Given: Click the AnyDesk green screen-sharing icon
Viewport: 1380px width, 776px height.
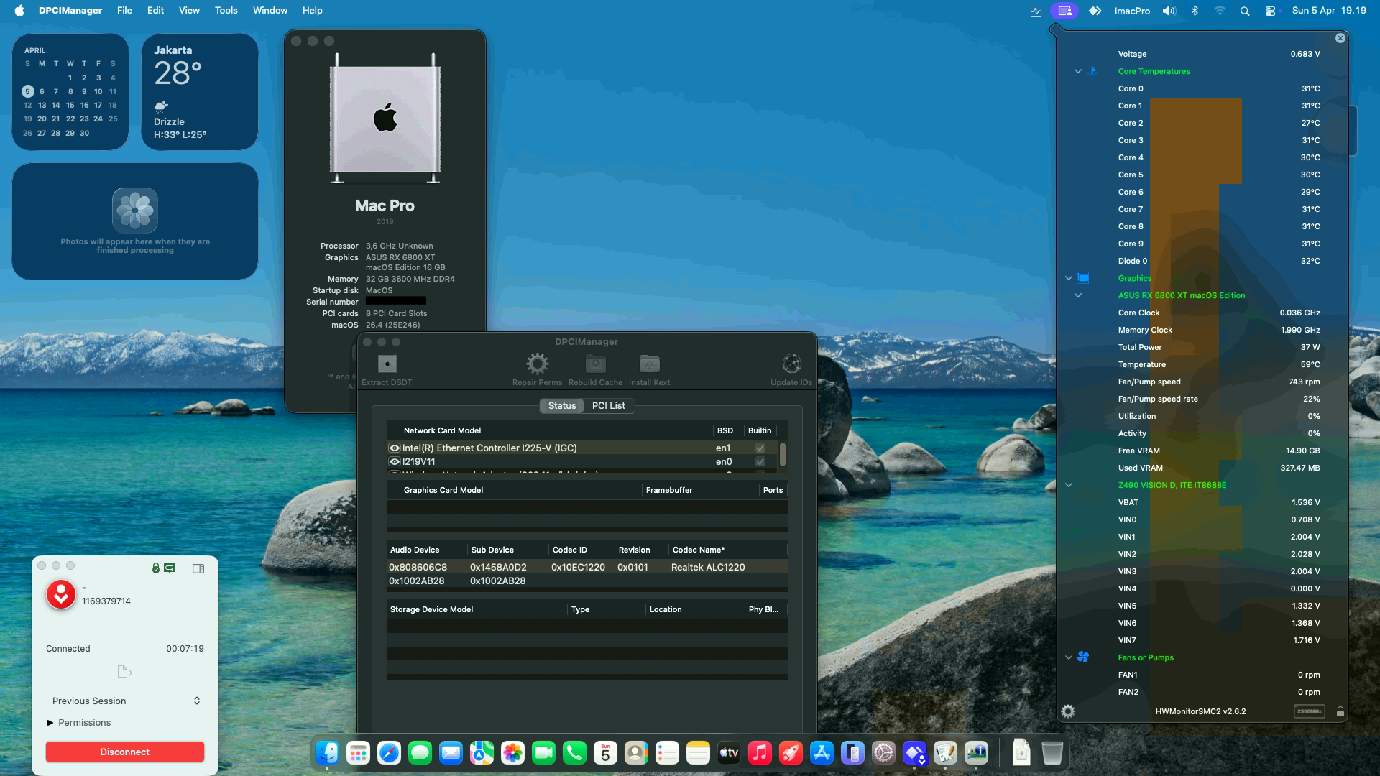Looking at the screenshot, I should [170, 568].
